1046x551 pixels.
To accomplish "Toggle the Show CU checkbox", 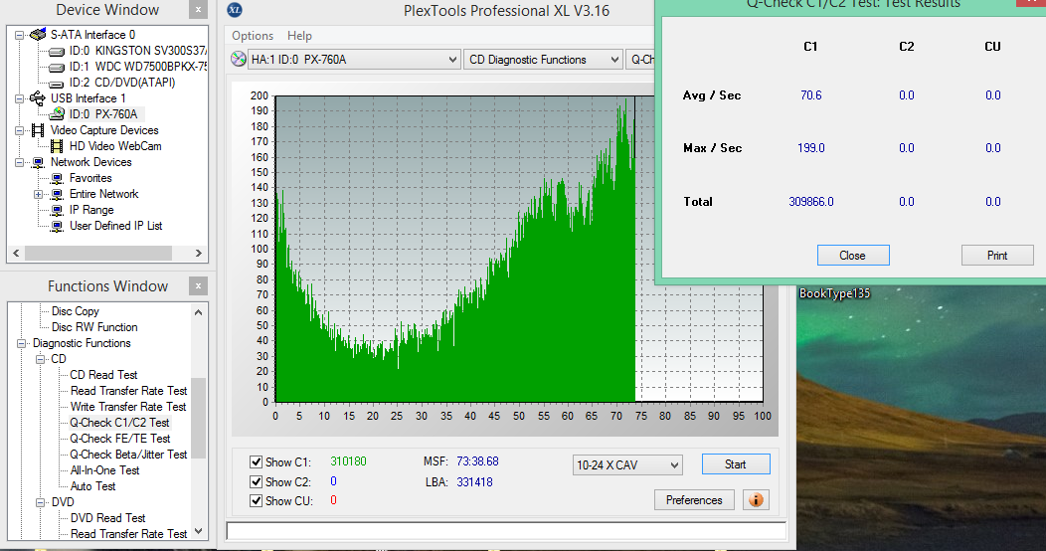I will point(256,500).
